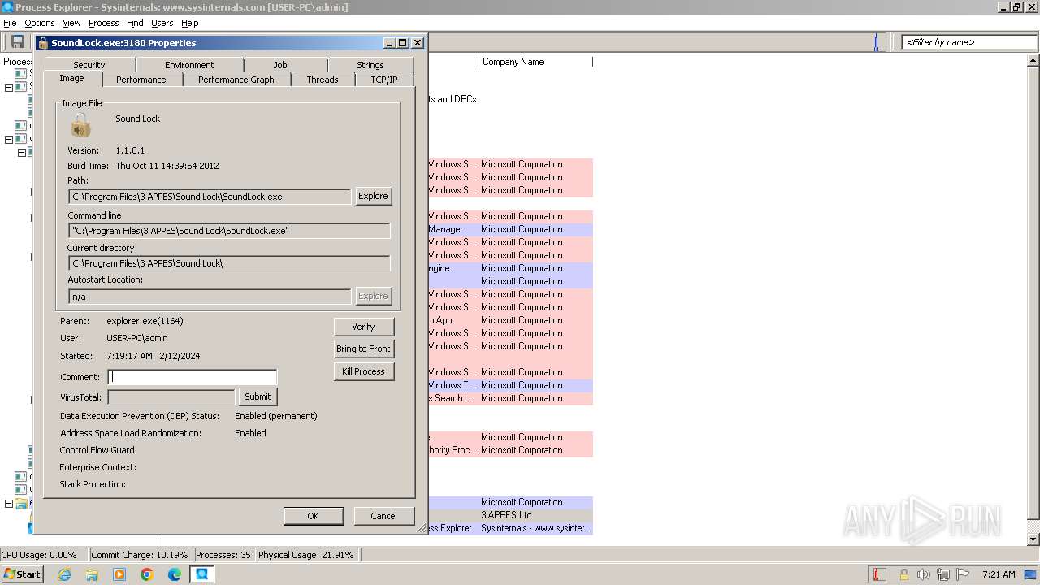Click Explore button next to Path

(x=373, y=196)
